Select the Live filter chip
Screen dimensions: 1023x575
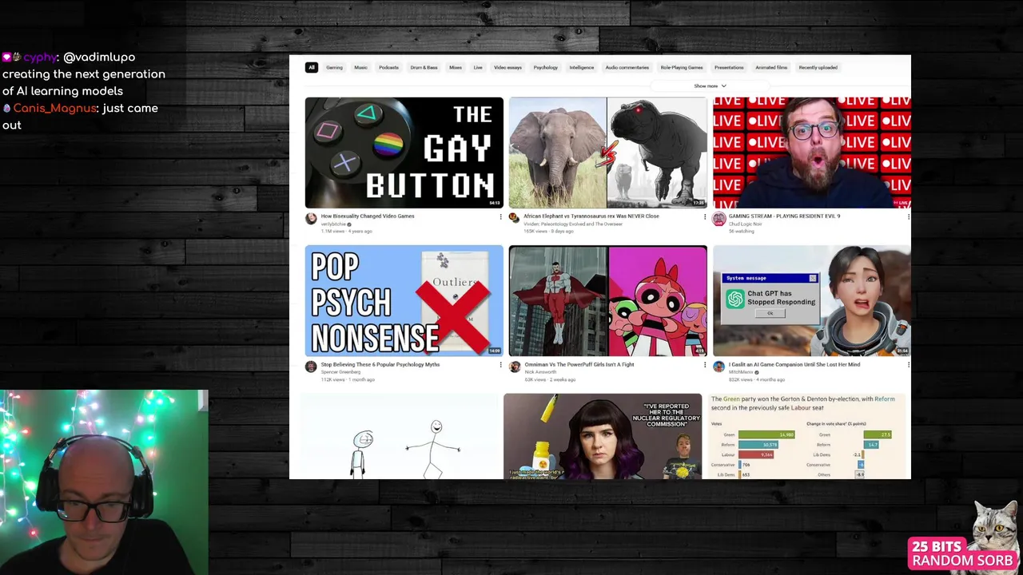click(x=478, y=67)
